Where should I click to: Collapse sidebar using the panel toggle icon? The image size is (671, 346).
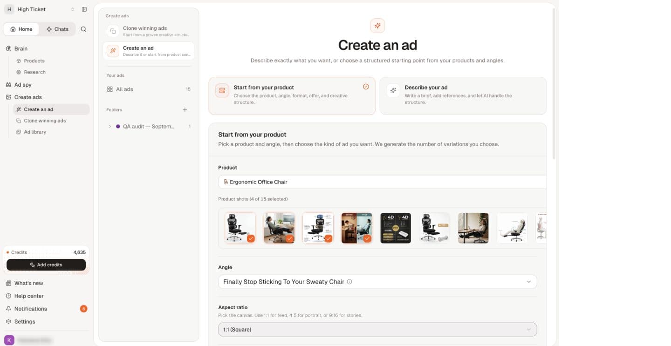pos(84,9)
